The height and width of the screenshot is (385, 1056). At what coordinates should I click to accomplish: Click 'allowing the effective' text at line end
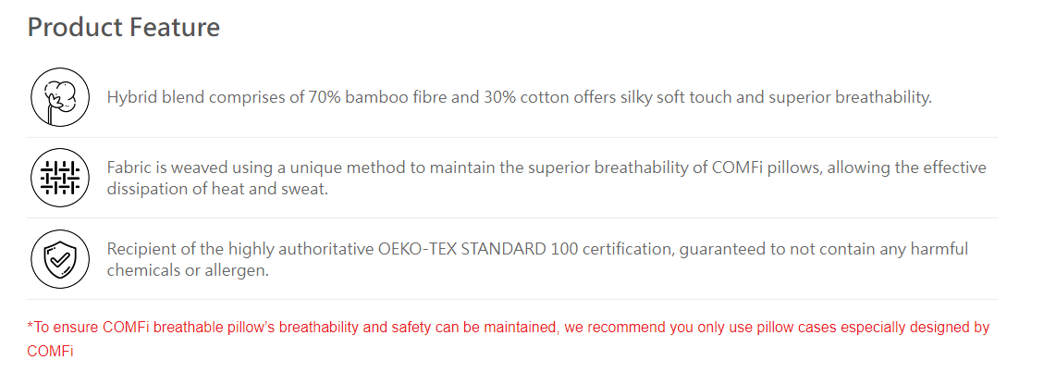tap(906, 168)
